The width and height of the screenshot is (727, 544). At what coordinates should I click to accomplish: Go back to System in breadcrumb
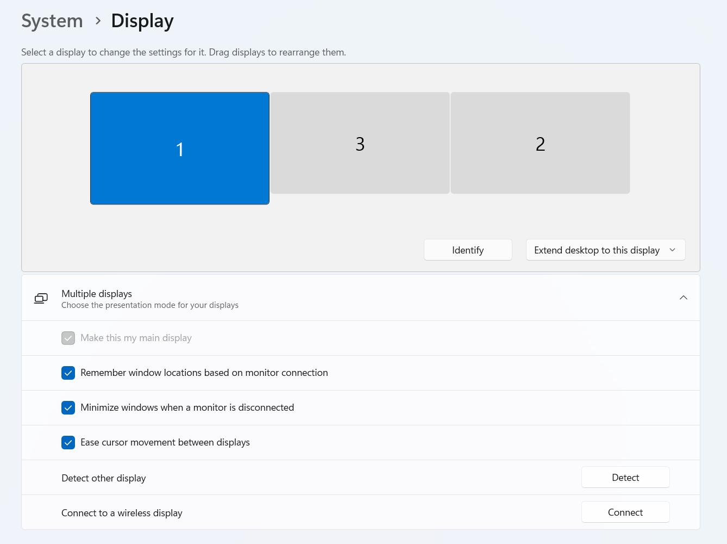click(x=52, y=21)
